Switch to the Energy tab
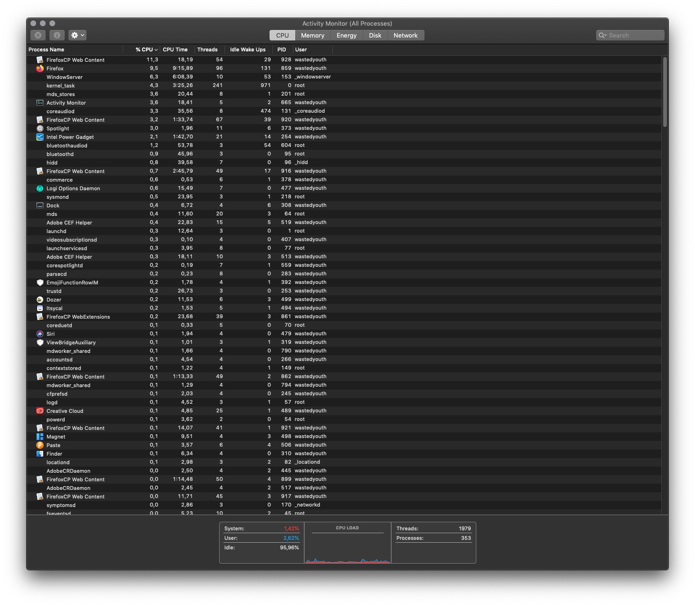This screenshot has width=695, height=605. tap(347, 35)
